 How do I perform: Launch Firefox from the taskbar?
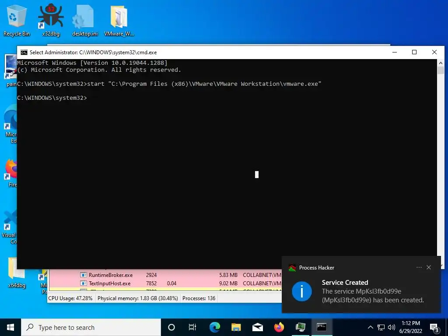(279, 327)
